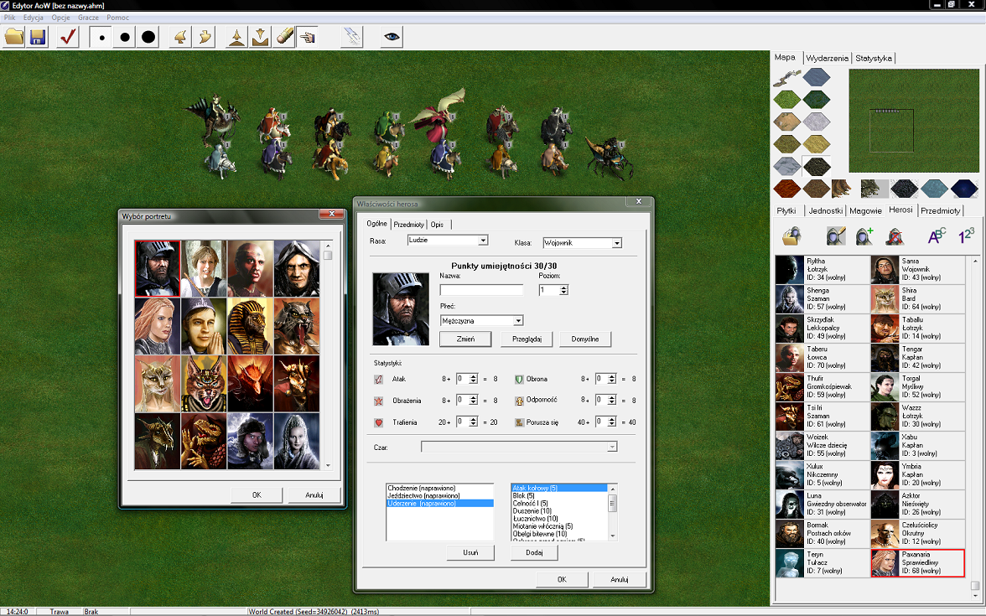
Task: Increase the Atak stat stepper
Action: (473, 376)
